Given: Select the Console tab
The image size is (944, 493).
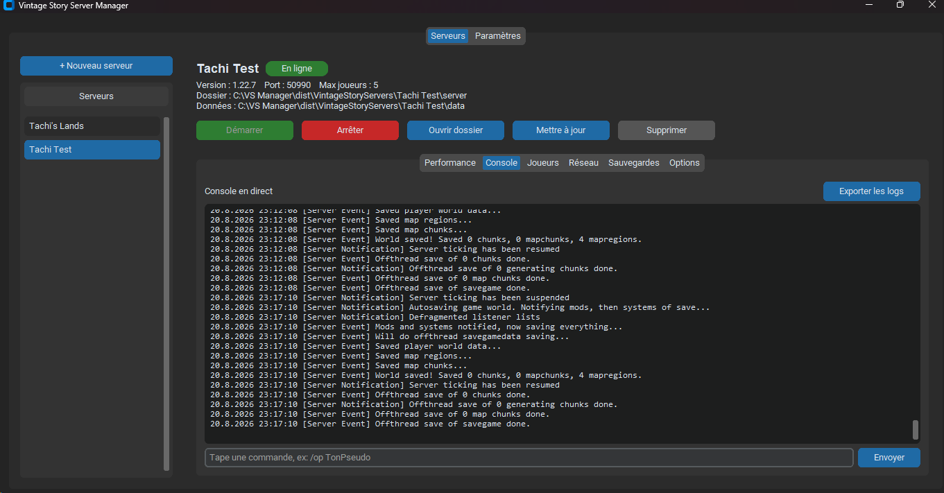Looking at the screenshot, I should pos(501,163).
